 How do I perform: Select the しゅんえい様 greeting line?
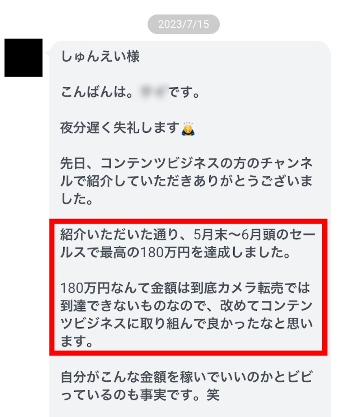point(100,57)
